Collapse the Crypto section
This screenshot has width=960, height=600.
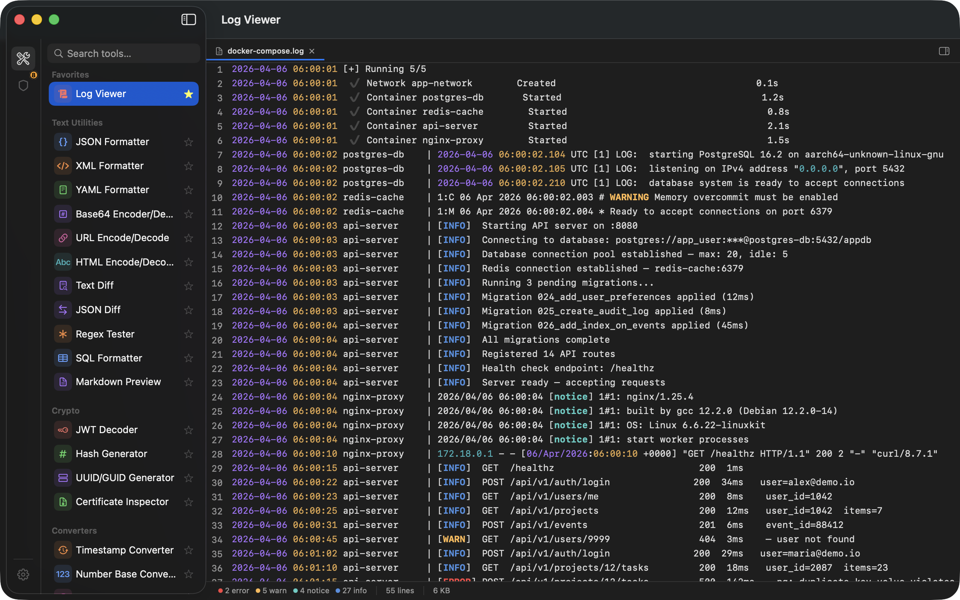pos(66,410)
